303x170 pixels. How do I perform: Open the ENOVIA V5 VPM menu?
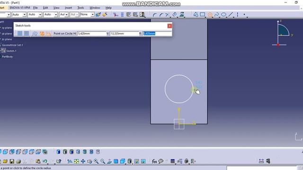point(20,8)
